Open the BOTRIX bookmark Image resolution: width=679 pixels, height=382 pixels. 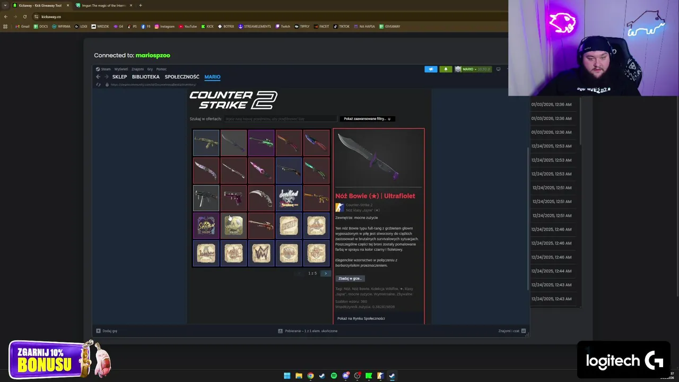pos(226,27)
